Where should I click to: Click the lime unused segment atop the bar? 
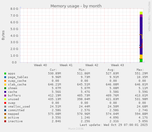coord(141,13)
